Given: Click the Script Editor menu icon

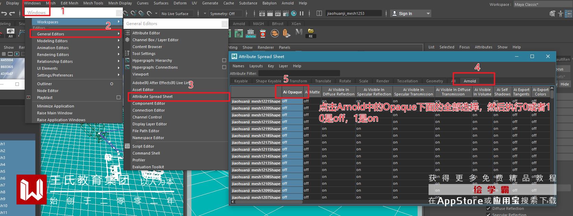Looking at the screenshot, I should point(127,146).
